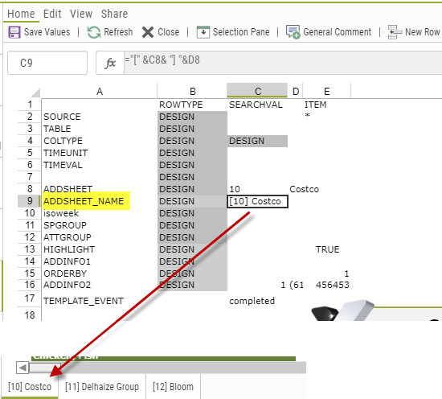This screenshot has height=399, width=442.
Task: Click the ITEM cell
Action: point(327,105)
